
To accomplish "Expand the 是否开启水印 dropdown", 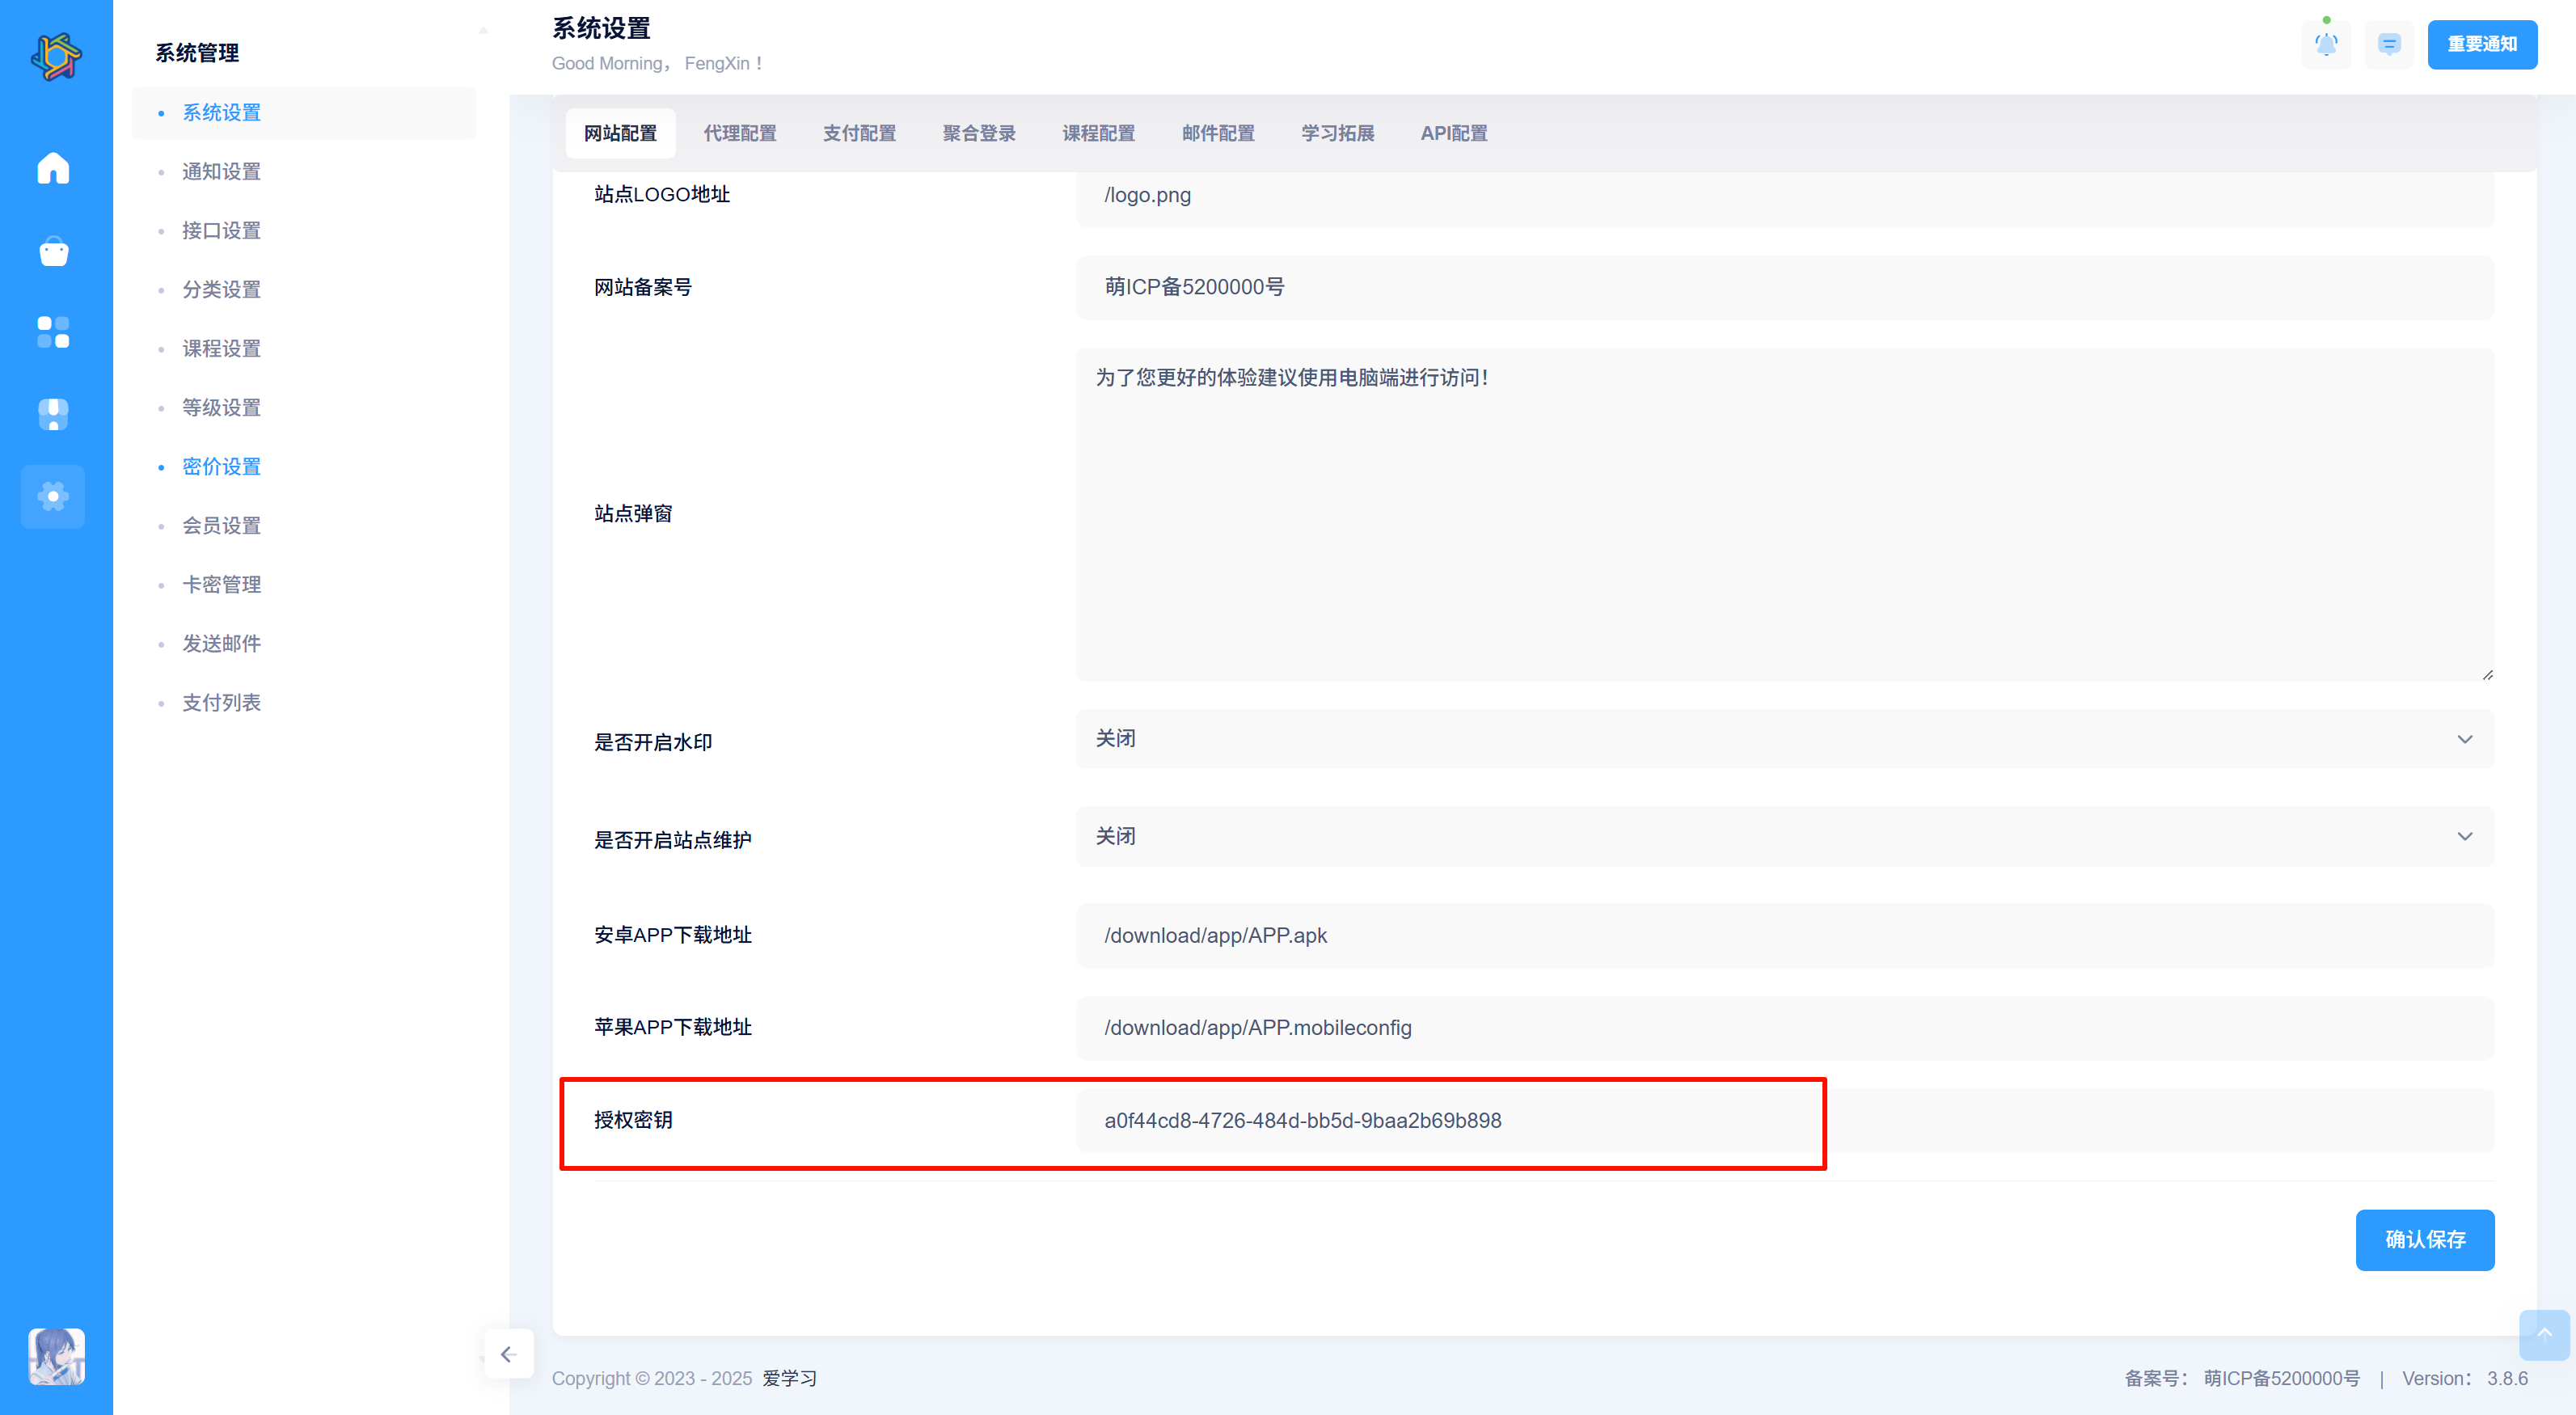I will 1784,739.
